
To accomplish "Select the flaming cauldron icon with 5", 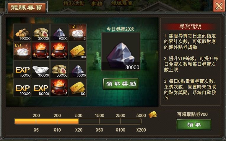I will (x=59, y=88).
